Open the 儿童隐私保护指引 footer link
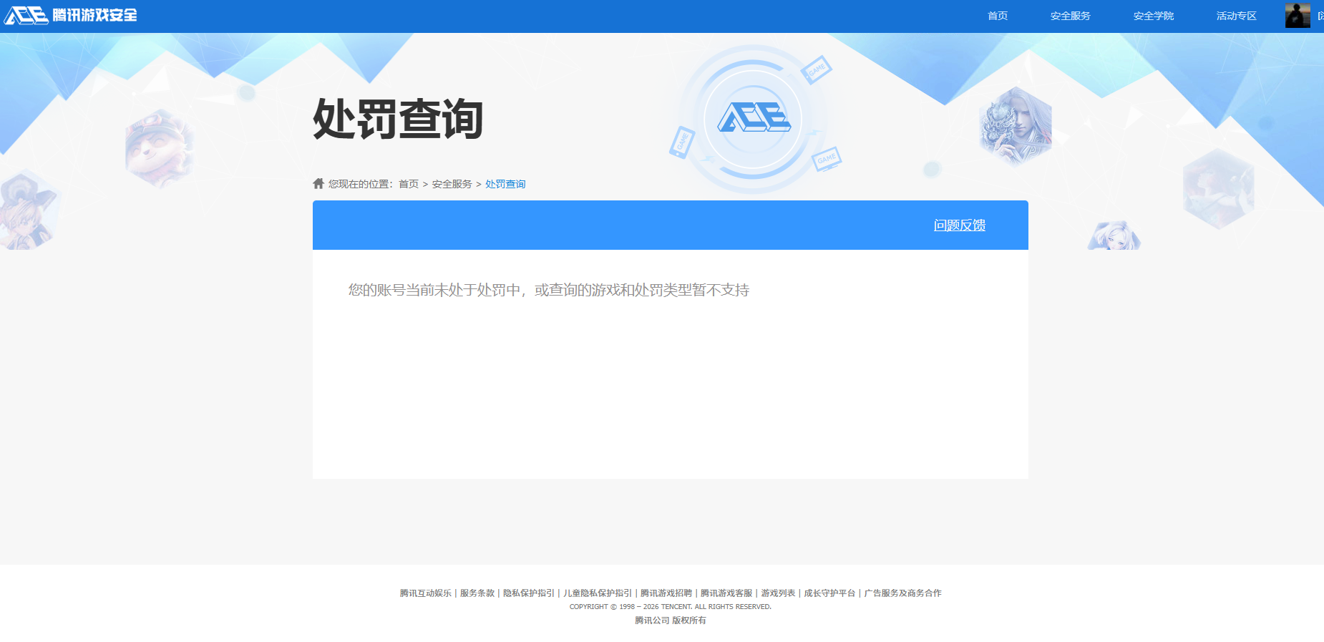The image size is (1324, 642). point(598,593)
